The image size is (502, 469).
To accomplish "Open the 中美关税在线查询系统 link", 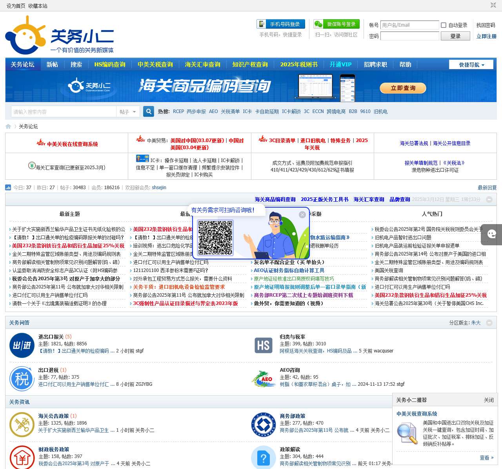I will coord(73,144).
